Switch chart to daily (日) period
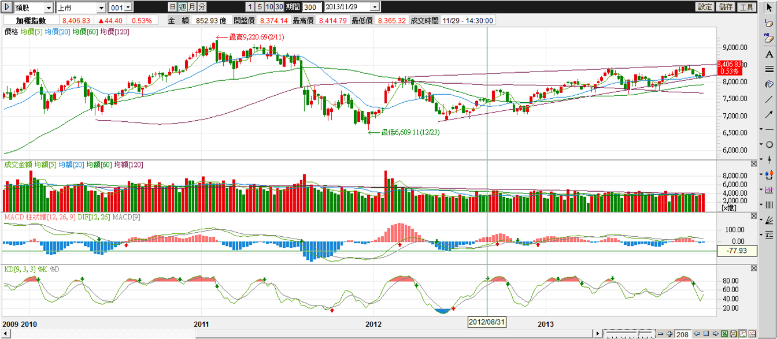The height and width of the screenshot is (339, 777). click(172, 7)
